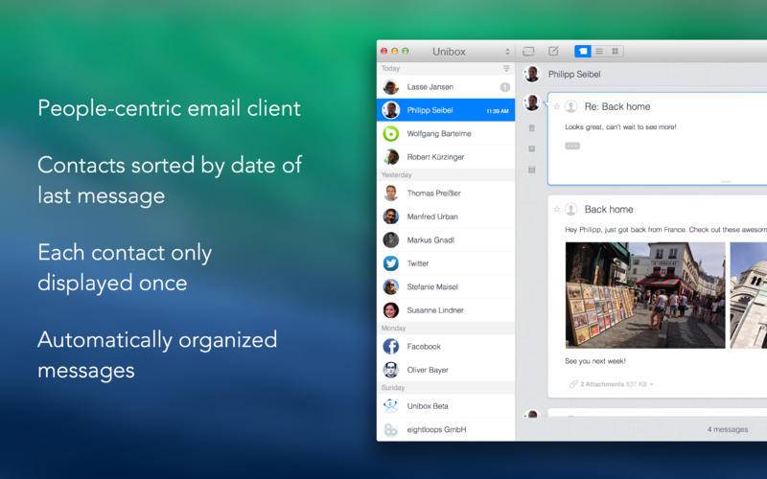Open the Unibox Beta contact
The image size is (767, 479).
point(446,406)
